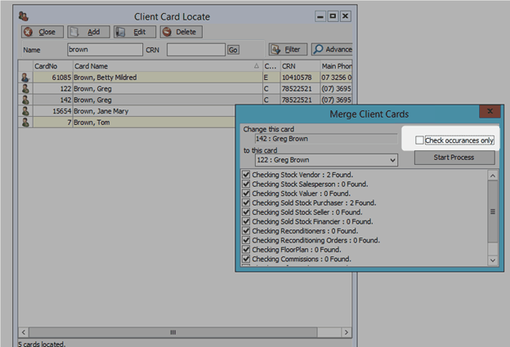Viewport: 510px width, 347px height.
Task: Uncheck Checking Sold Stock Seller item
Action: (x=246, y=212)
